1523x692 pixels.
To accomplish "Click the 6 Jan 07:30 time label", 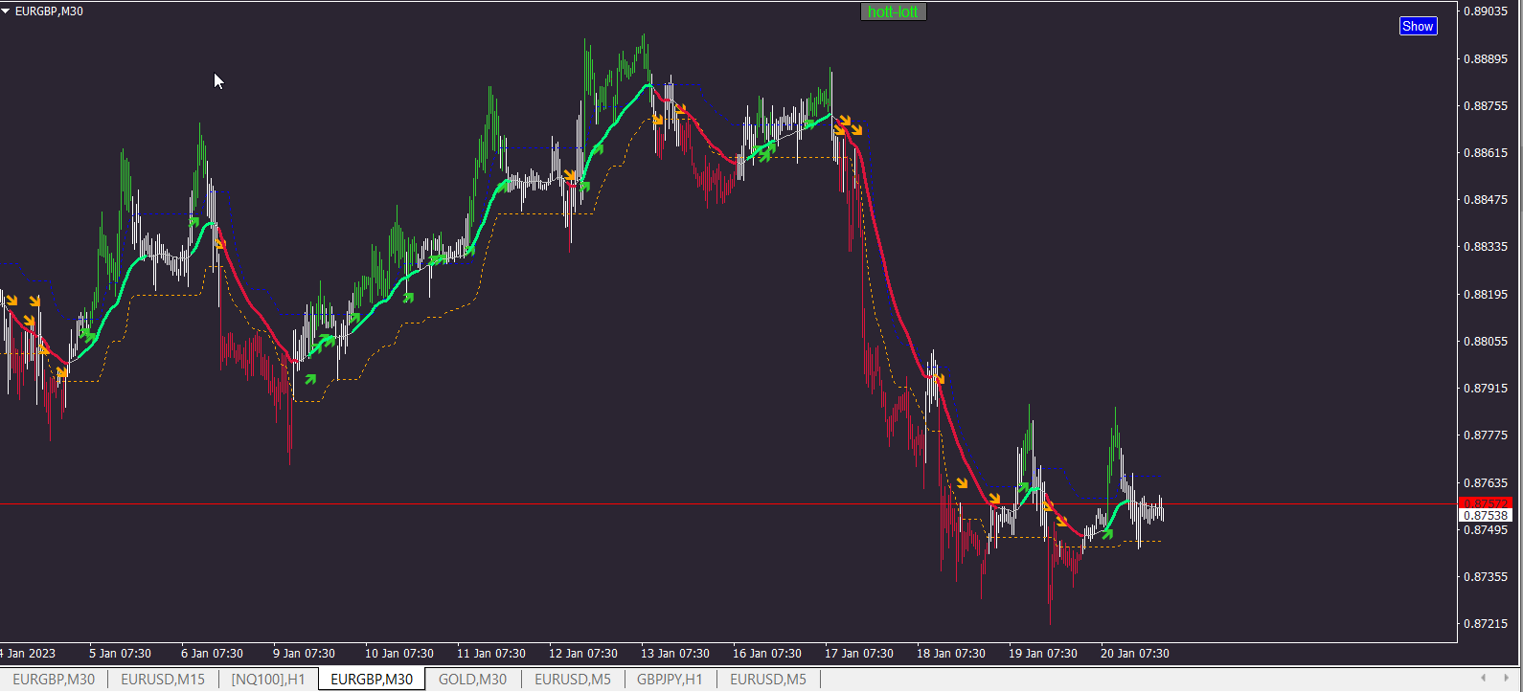I will (212, 654).
